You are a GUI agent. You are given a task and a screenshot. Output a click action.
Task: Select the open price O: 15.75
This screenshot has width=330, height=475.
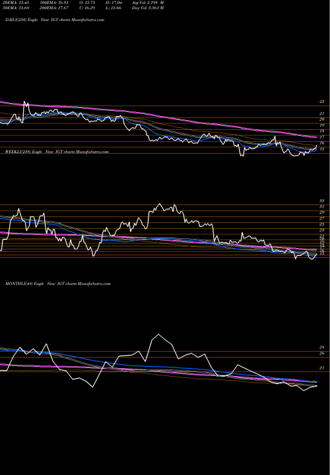tap(88, 3)
